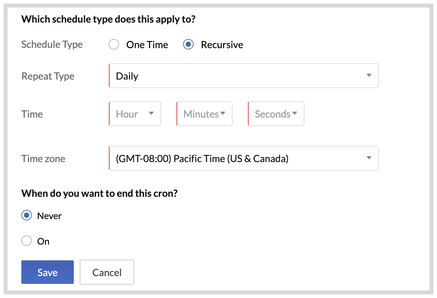Expand the Seconds selector

(x=276, y=114)
